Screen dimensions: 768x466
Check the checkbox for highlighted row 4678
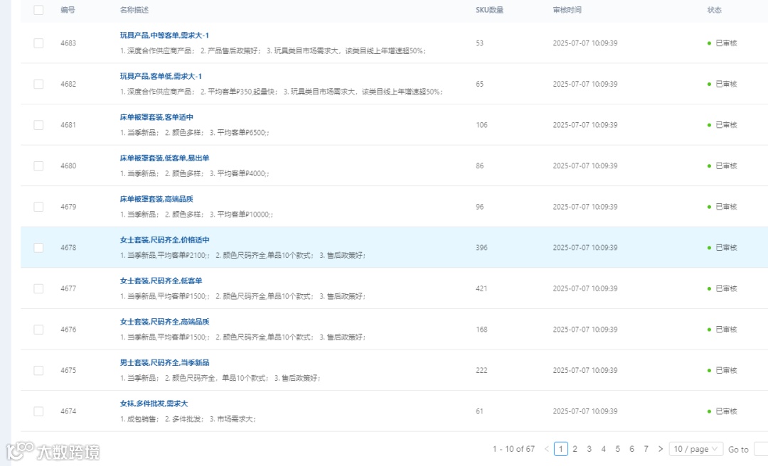click(x=38, y=247)
